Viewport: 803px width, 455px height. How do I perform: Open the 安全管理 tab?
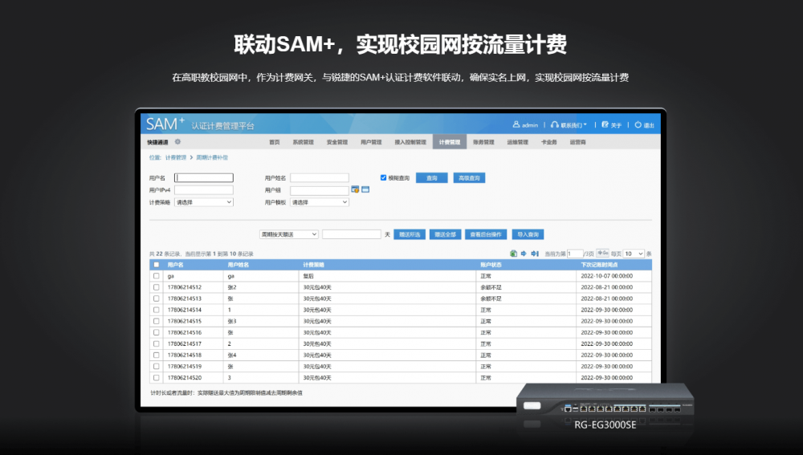(337, 142)
